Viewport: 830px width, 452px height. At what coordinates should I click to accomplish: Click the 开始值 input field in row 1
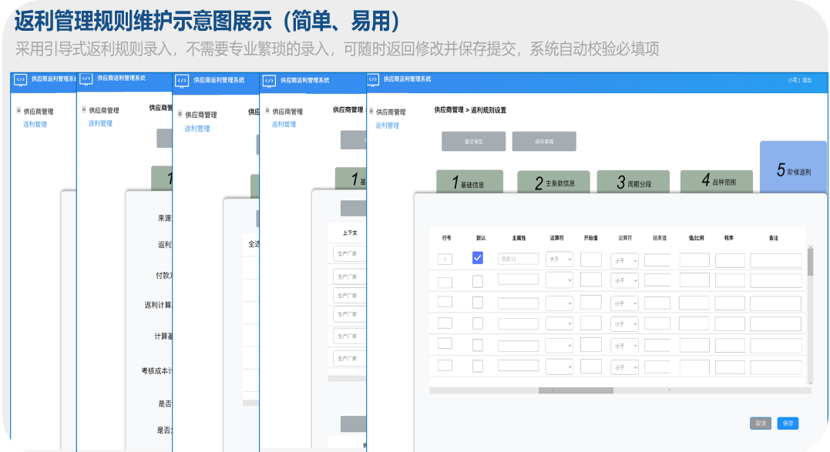point(591,259)
